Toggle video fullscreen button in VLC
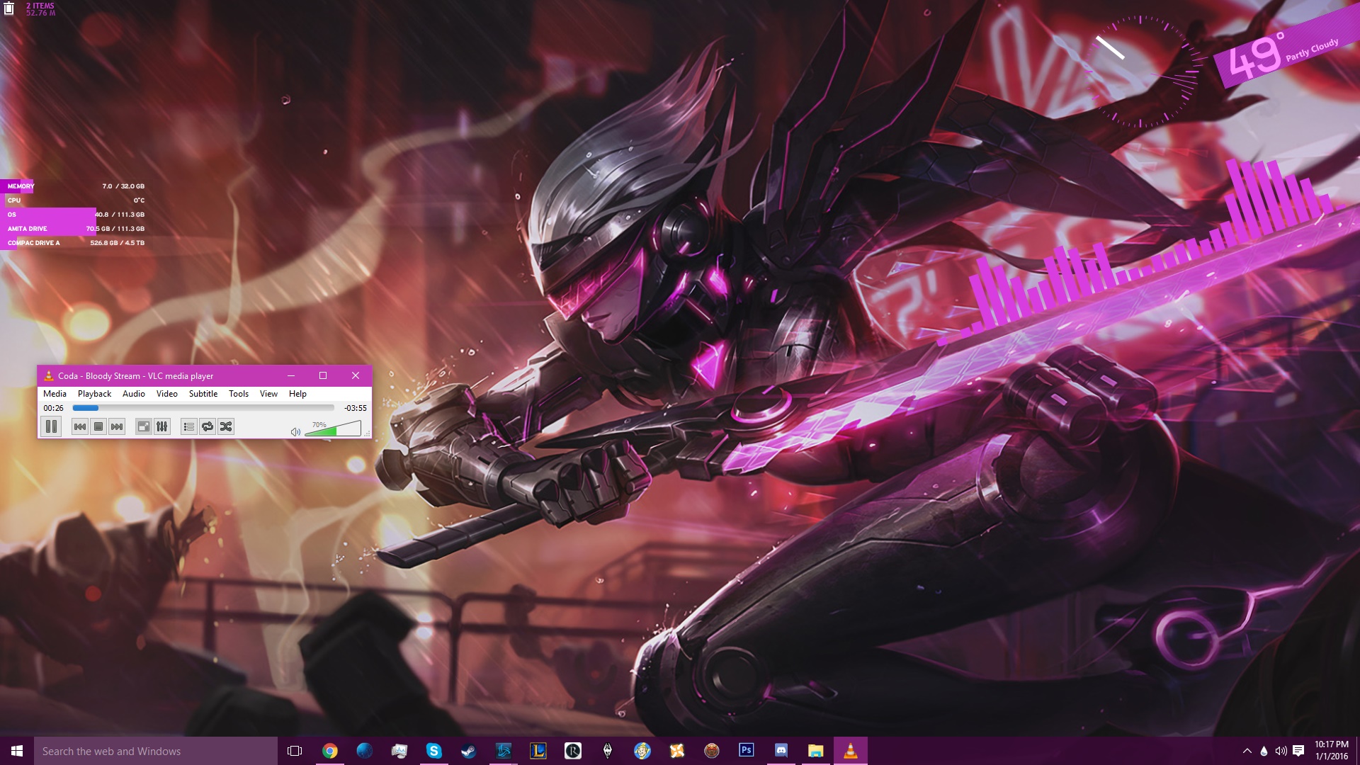1360x765 pixels. (x=143, y=426)
